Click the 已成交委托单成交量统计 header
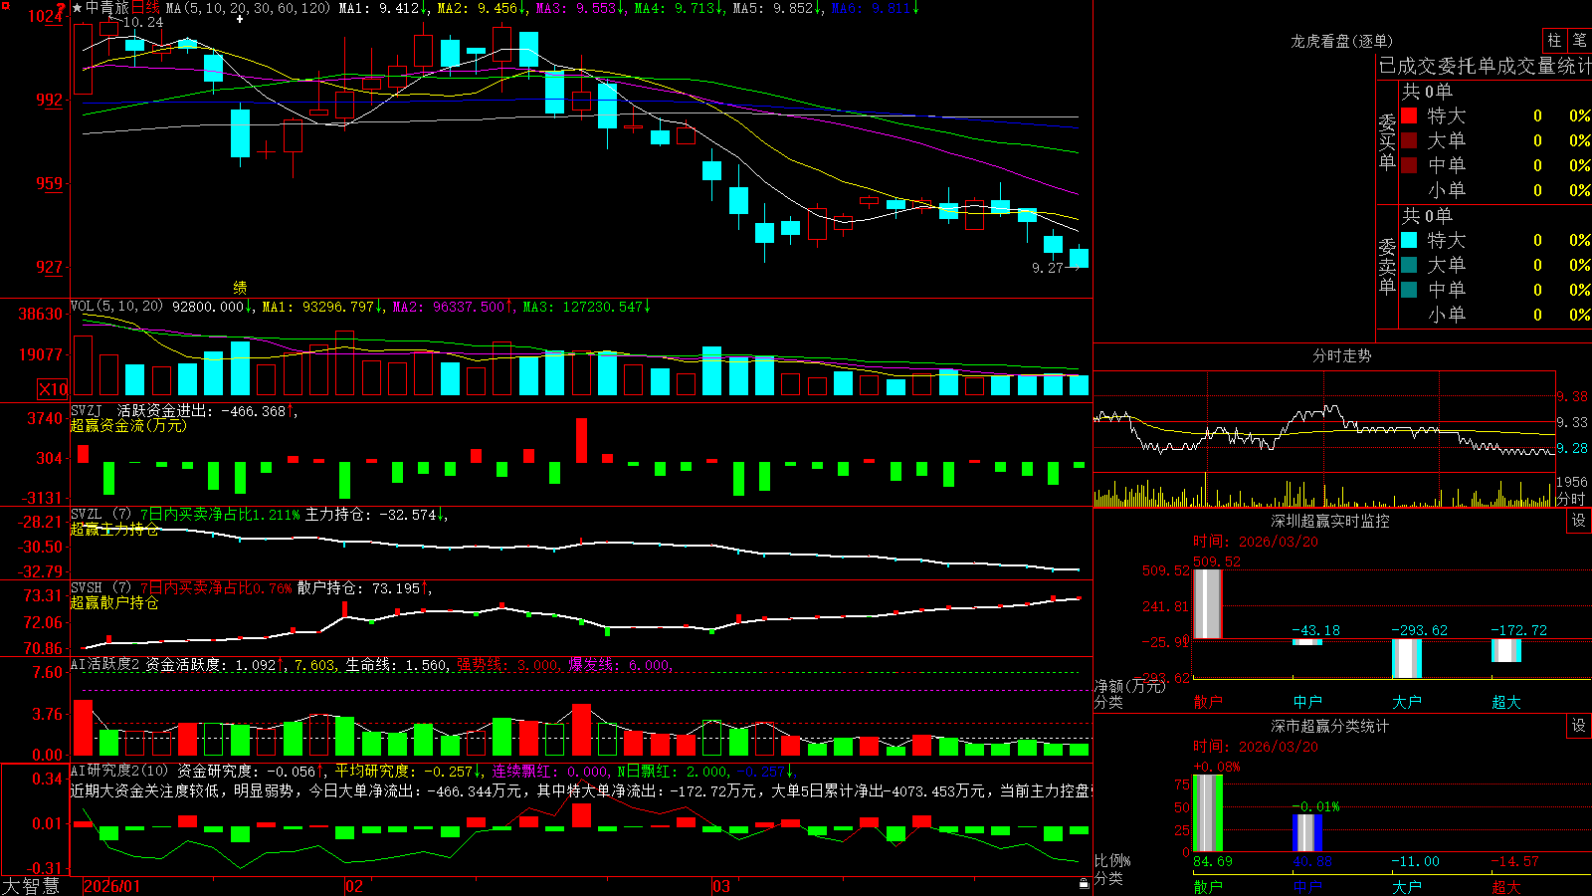Image resolution: width=1592 pixels, height=896 pixels. point(1485,66)
